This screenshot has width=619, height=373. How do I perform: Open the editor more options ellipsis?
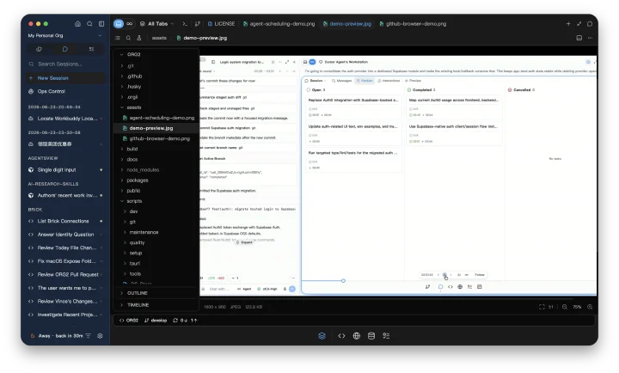pos(590,38)
